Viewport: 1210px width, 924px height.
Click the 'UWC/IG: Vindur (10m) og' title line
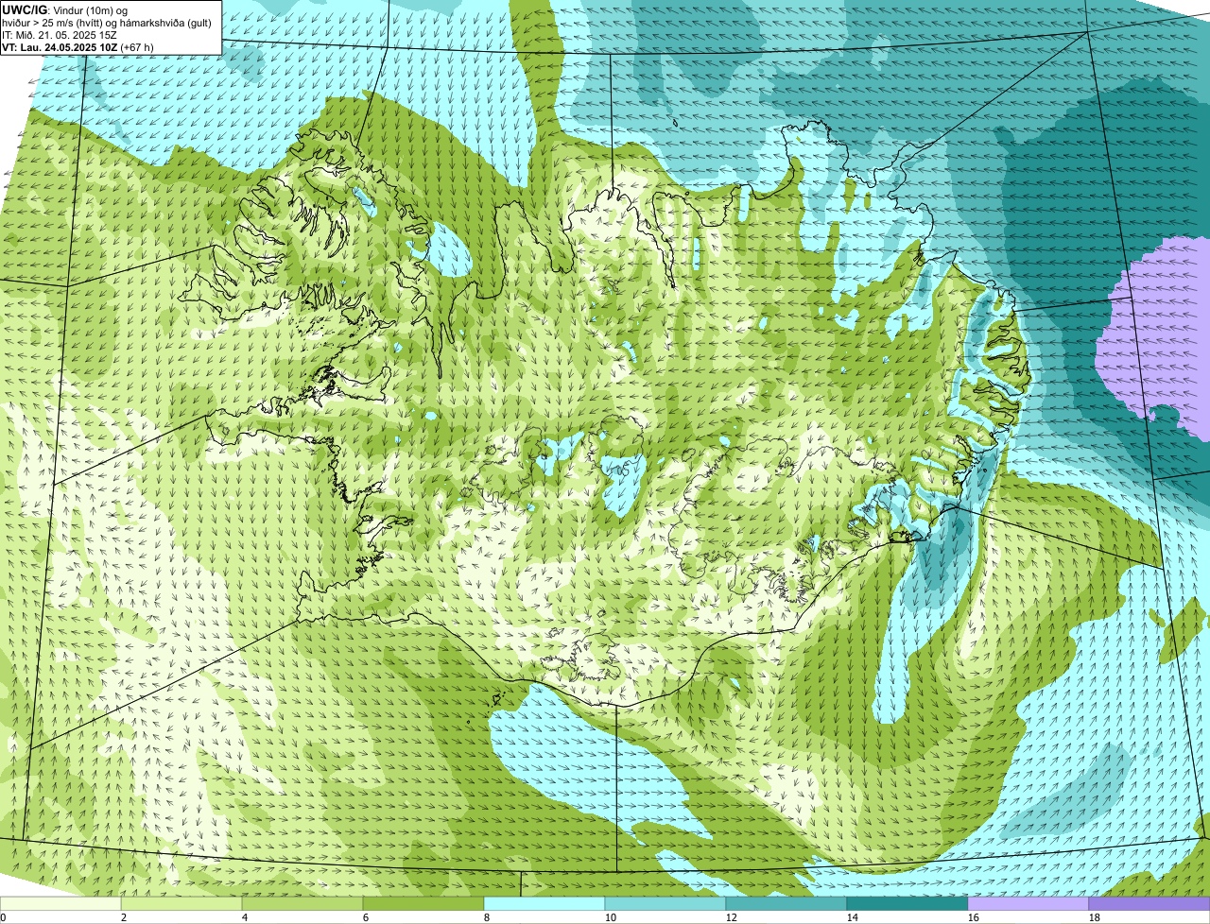click(x=65, y=9)
